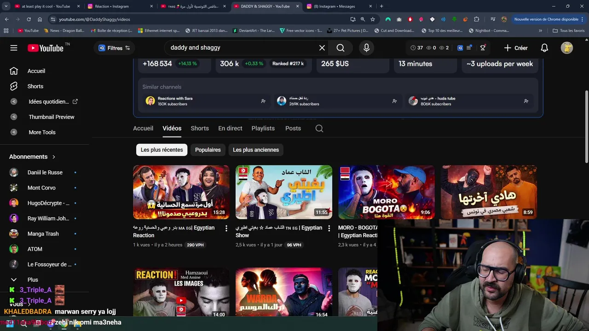Open the Pikachu account avatar menu
Screen dimensions: 589x331
(x=567, y=48)
